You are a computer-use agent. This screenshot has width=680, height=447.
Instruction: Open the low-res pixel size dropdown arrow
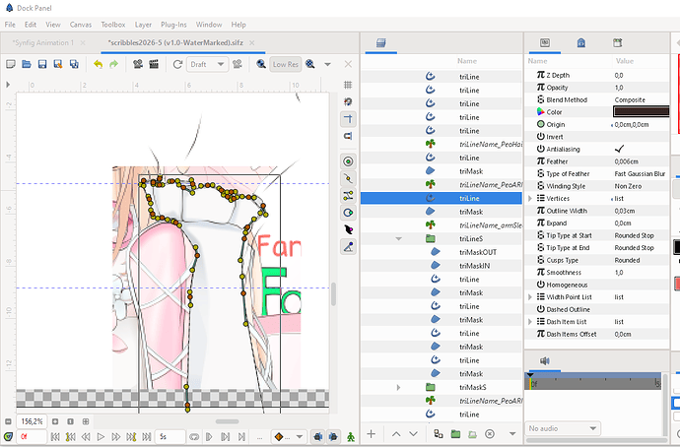click(327, 64)
